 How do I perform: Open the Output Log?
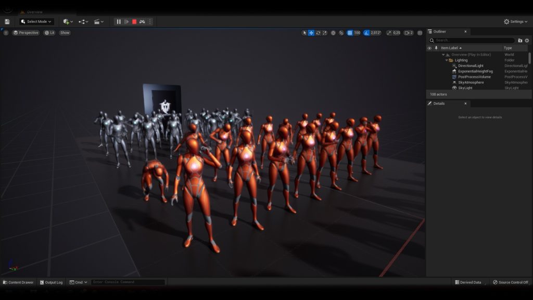tap(51, 282)
